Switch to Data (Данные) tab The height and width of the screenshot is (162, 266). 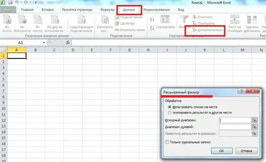click(129, 10)
